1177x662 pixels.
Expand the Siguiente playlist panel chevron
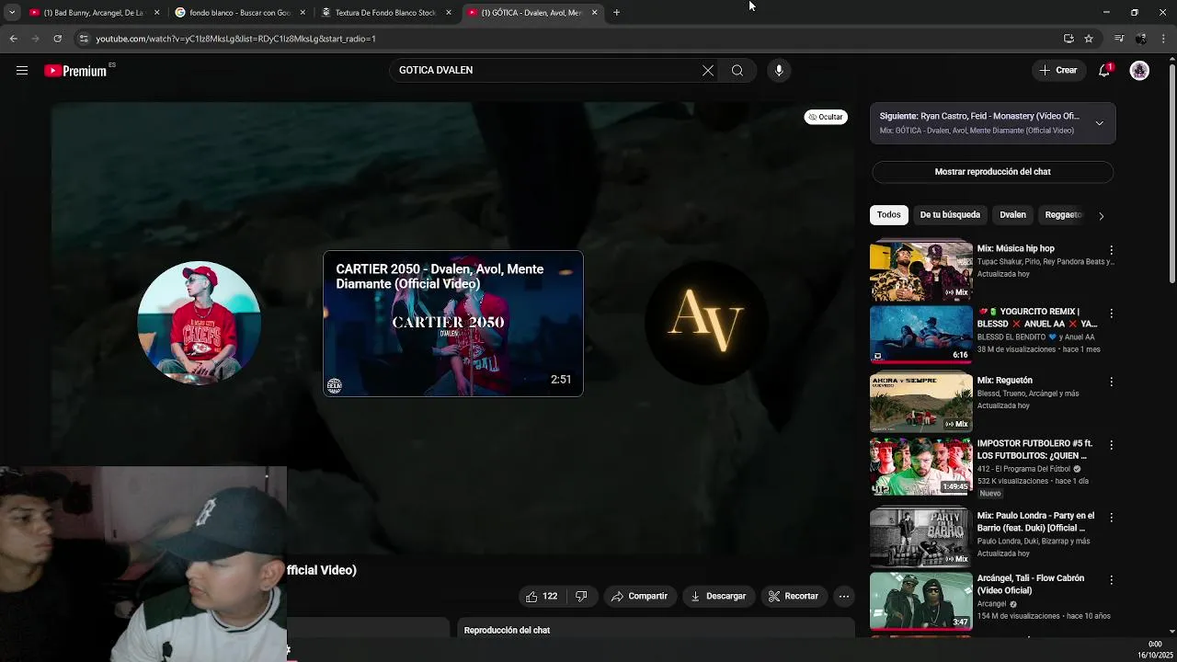(x=1099, y=123)
